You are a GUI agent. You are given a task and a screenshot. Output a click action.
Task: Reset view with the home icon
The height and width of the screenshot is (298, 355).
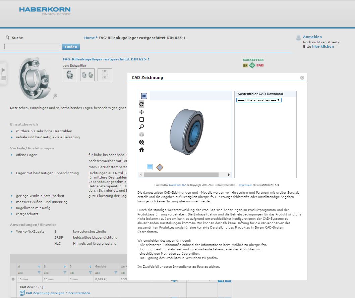point(141,150)
